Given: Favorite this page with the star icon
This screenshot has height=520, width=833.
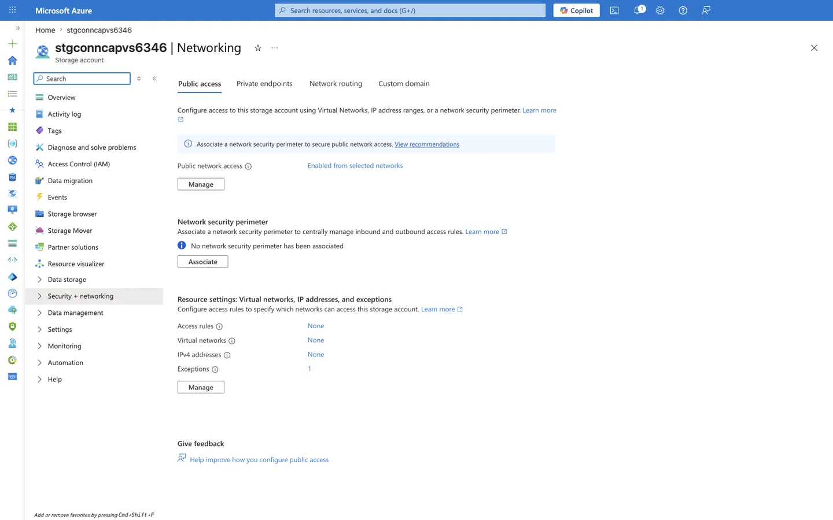Looking at the screenshot, I should tap(258, 48).
